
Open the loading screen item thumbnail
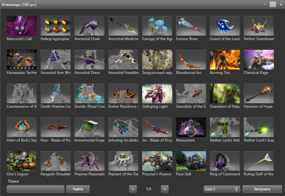pos(157,59)
